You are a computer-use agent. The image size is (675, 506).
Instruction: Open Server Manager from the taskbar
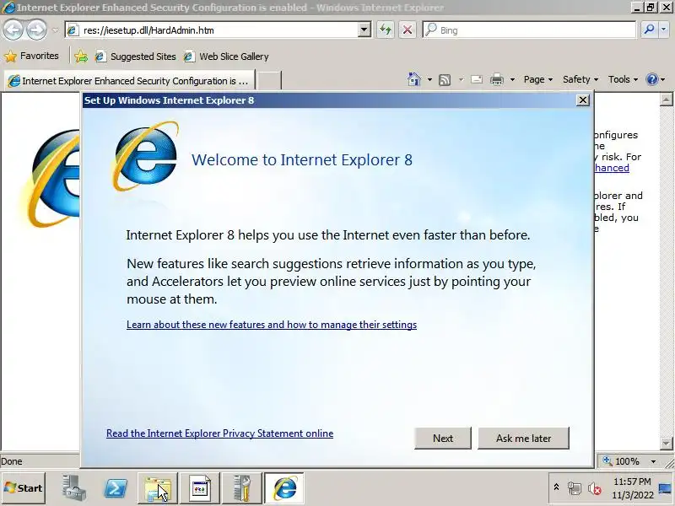pyautogui.click(x=73, y=488)
